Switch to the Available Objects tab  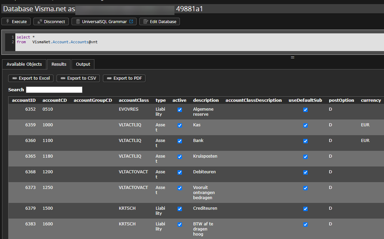coord(24,64)
